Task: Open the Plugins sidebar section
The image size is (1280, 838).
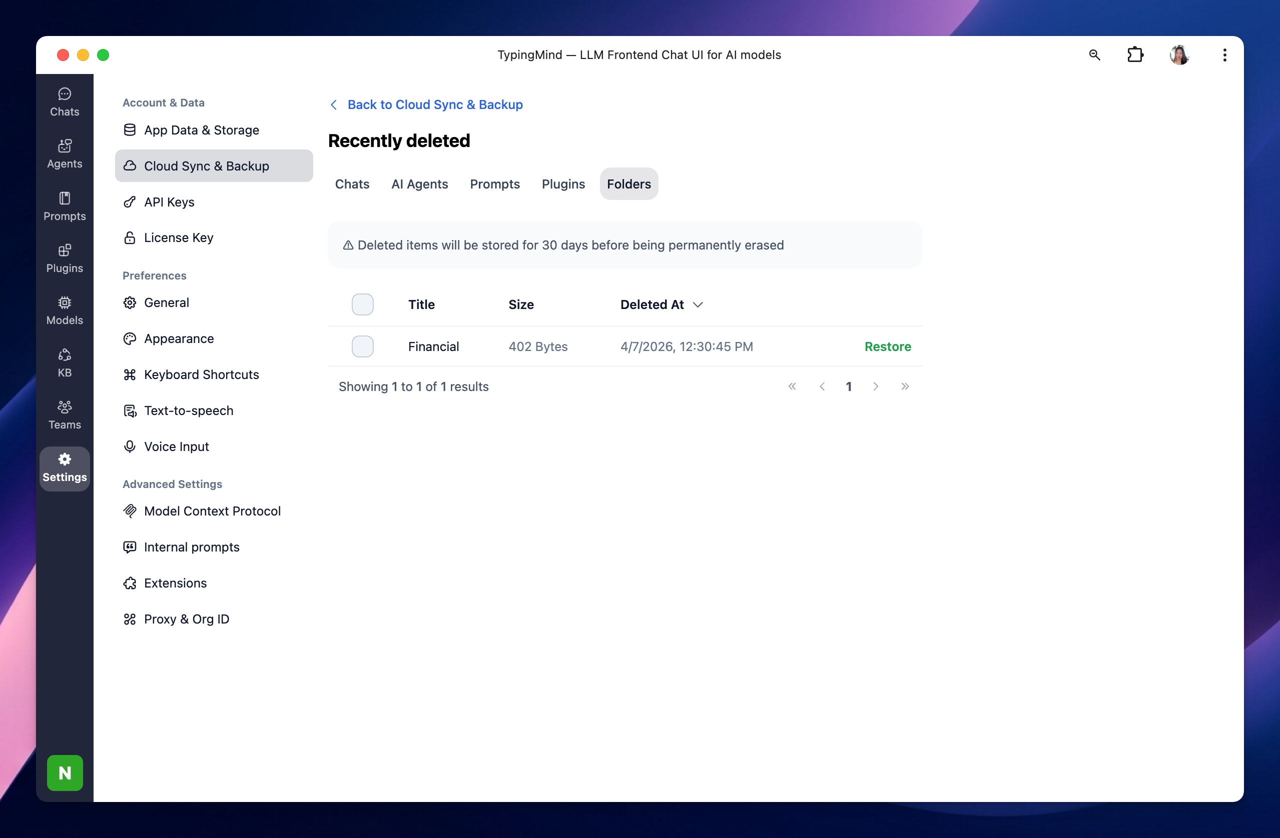Action: pos(65,258)
